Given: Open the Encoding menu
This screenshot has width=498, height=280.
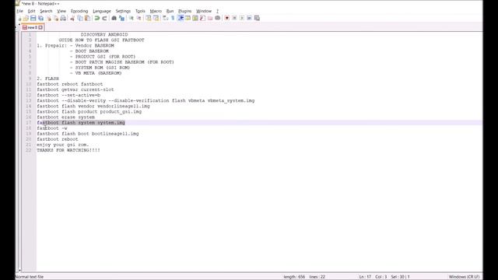Looking at the screenshot, I should 79,11.
